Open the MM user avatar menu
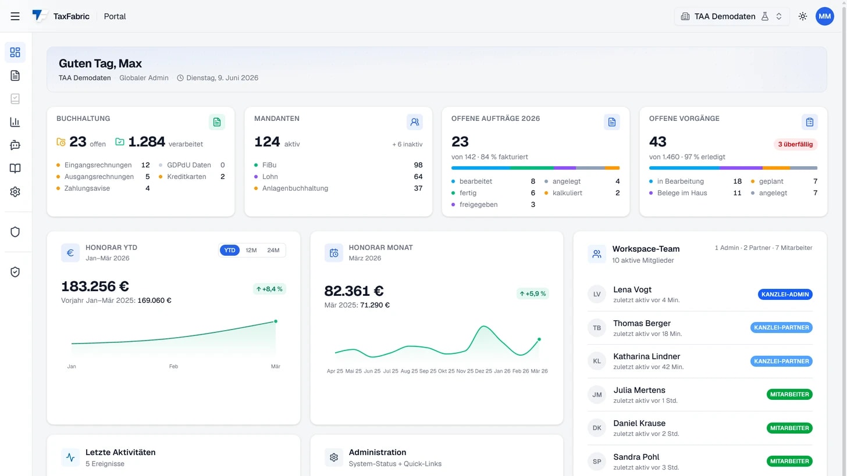 (x=825, y=16)
